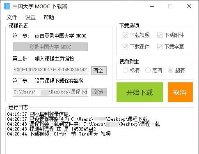Click the course homepage link input field
Screen dimensions: 199x154
[50, 70]
